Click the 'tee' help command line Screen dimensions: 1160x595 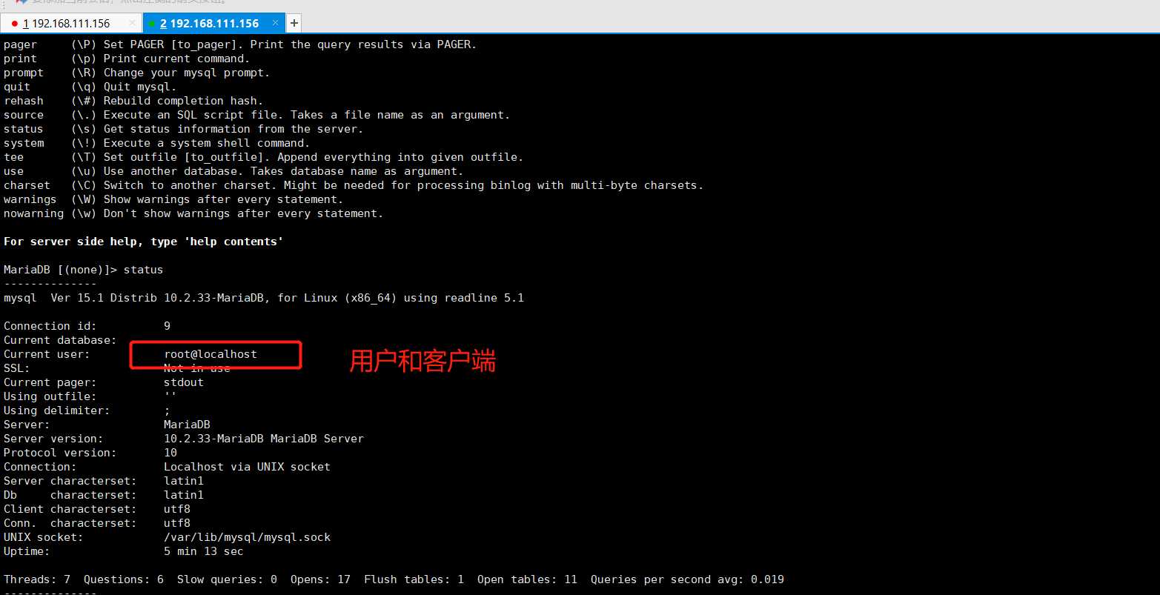(264, 157)
